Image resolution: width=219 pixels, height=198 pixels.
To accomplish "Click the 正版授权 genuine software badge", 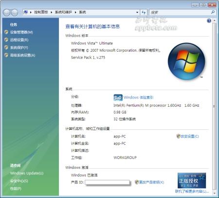I will click(192, 180).
